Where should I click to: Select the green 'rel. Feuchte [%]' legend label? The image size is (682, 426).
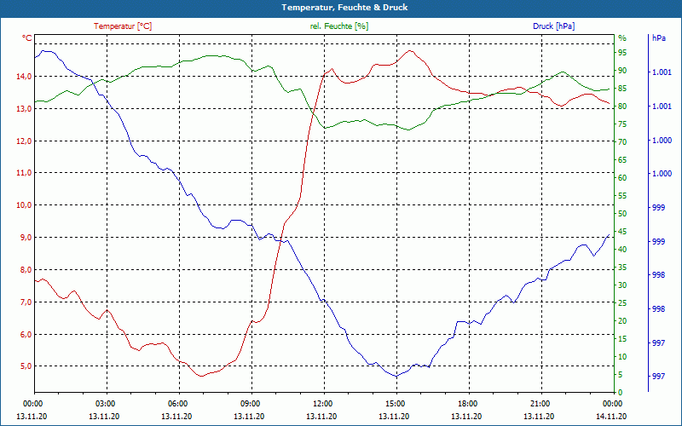pos(339,26)
